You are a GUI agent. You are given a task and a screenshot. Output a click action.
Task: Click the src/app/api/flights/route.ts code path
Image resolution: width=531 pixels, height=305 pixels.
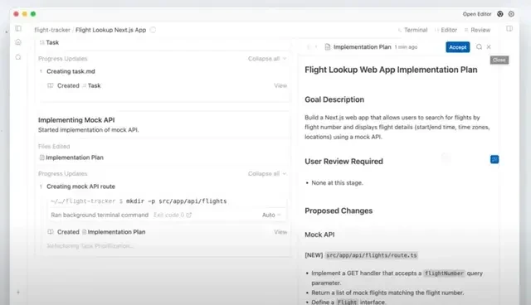point(371,255)
